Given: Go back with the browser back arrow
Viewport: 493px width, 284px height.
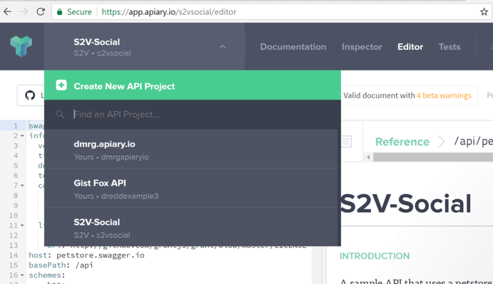Looking at the screenshot, I should [x=8, y=12].
